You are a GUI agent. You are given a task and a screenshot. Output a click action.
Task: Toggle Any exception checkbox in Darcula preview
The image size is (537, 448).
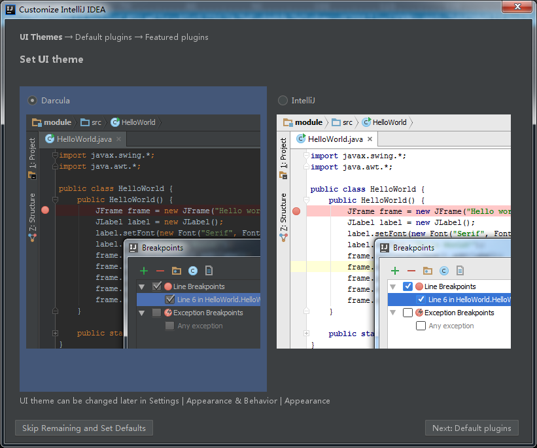[169, 326]
